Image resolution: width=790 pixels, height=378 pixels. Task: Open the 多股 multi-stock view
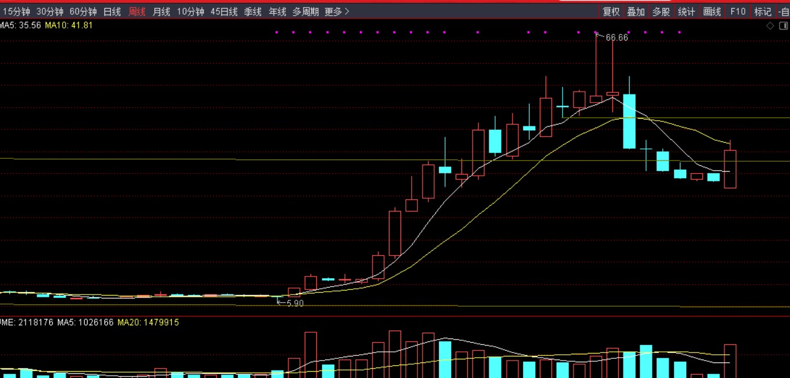point(661,12)
